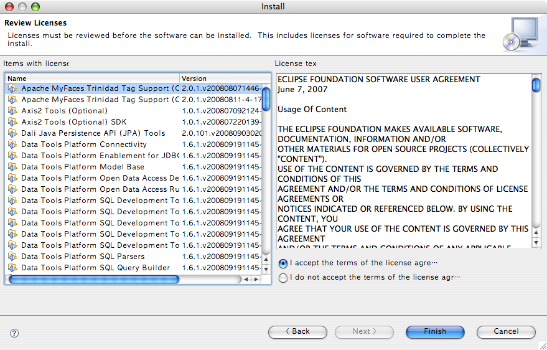
Task: Click the items list up scroll arrow
Action: point(266,259)
